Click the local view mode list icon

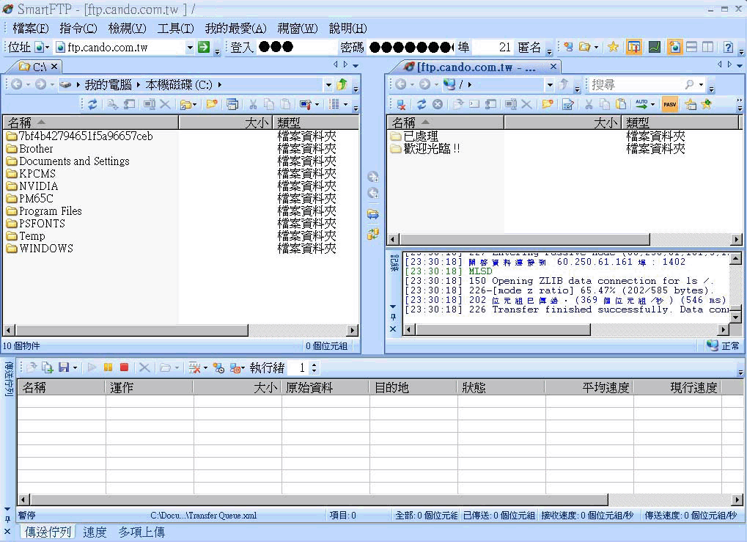pyautogui.click(x=334, y=104)
